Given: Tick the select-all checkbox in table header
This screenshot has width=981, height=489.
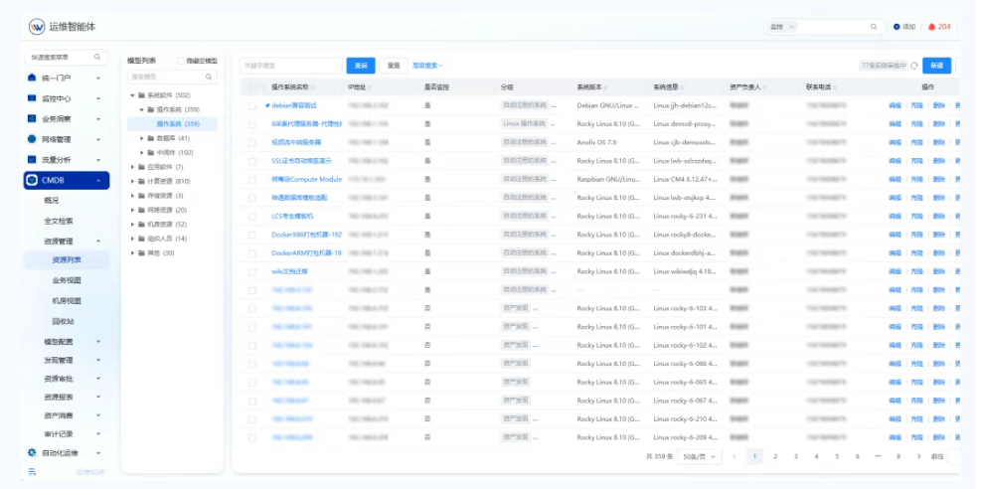Looking at the screenshot, I should click(252, 87).
